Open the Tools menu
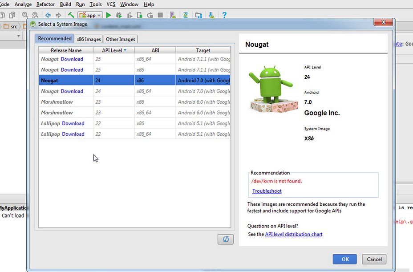Screen dimensions: 413x272 (x=96, y=4)
